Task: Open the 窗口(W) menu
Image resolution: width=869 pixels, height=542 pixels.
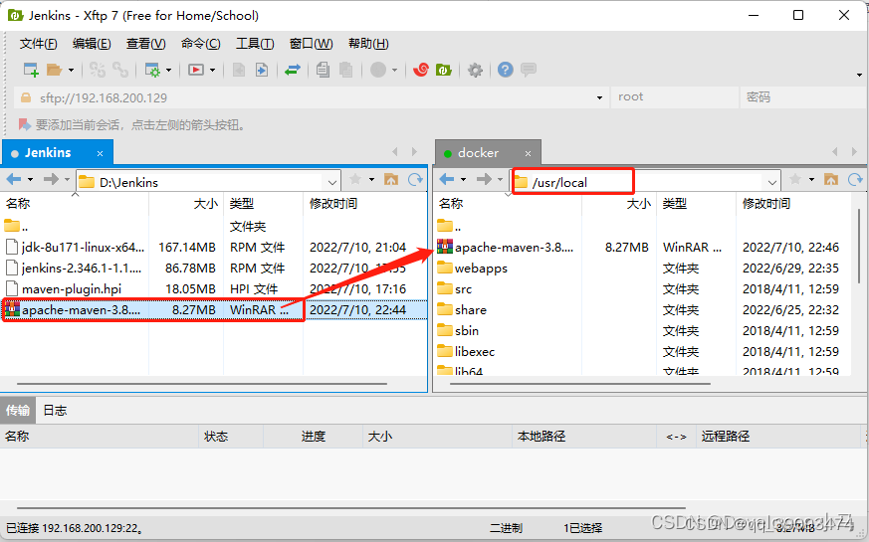Action: pos(311,44)
